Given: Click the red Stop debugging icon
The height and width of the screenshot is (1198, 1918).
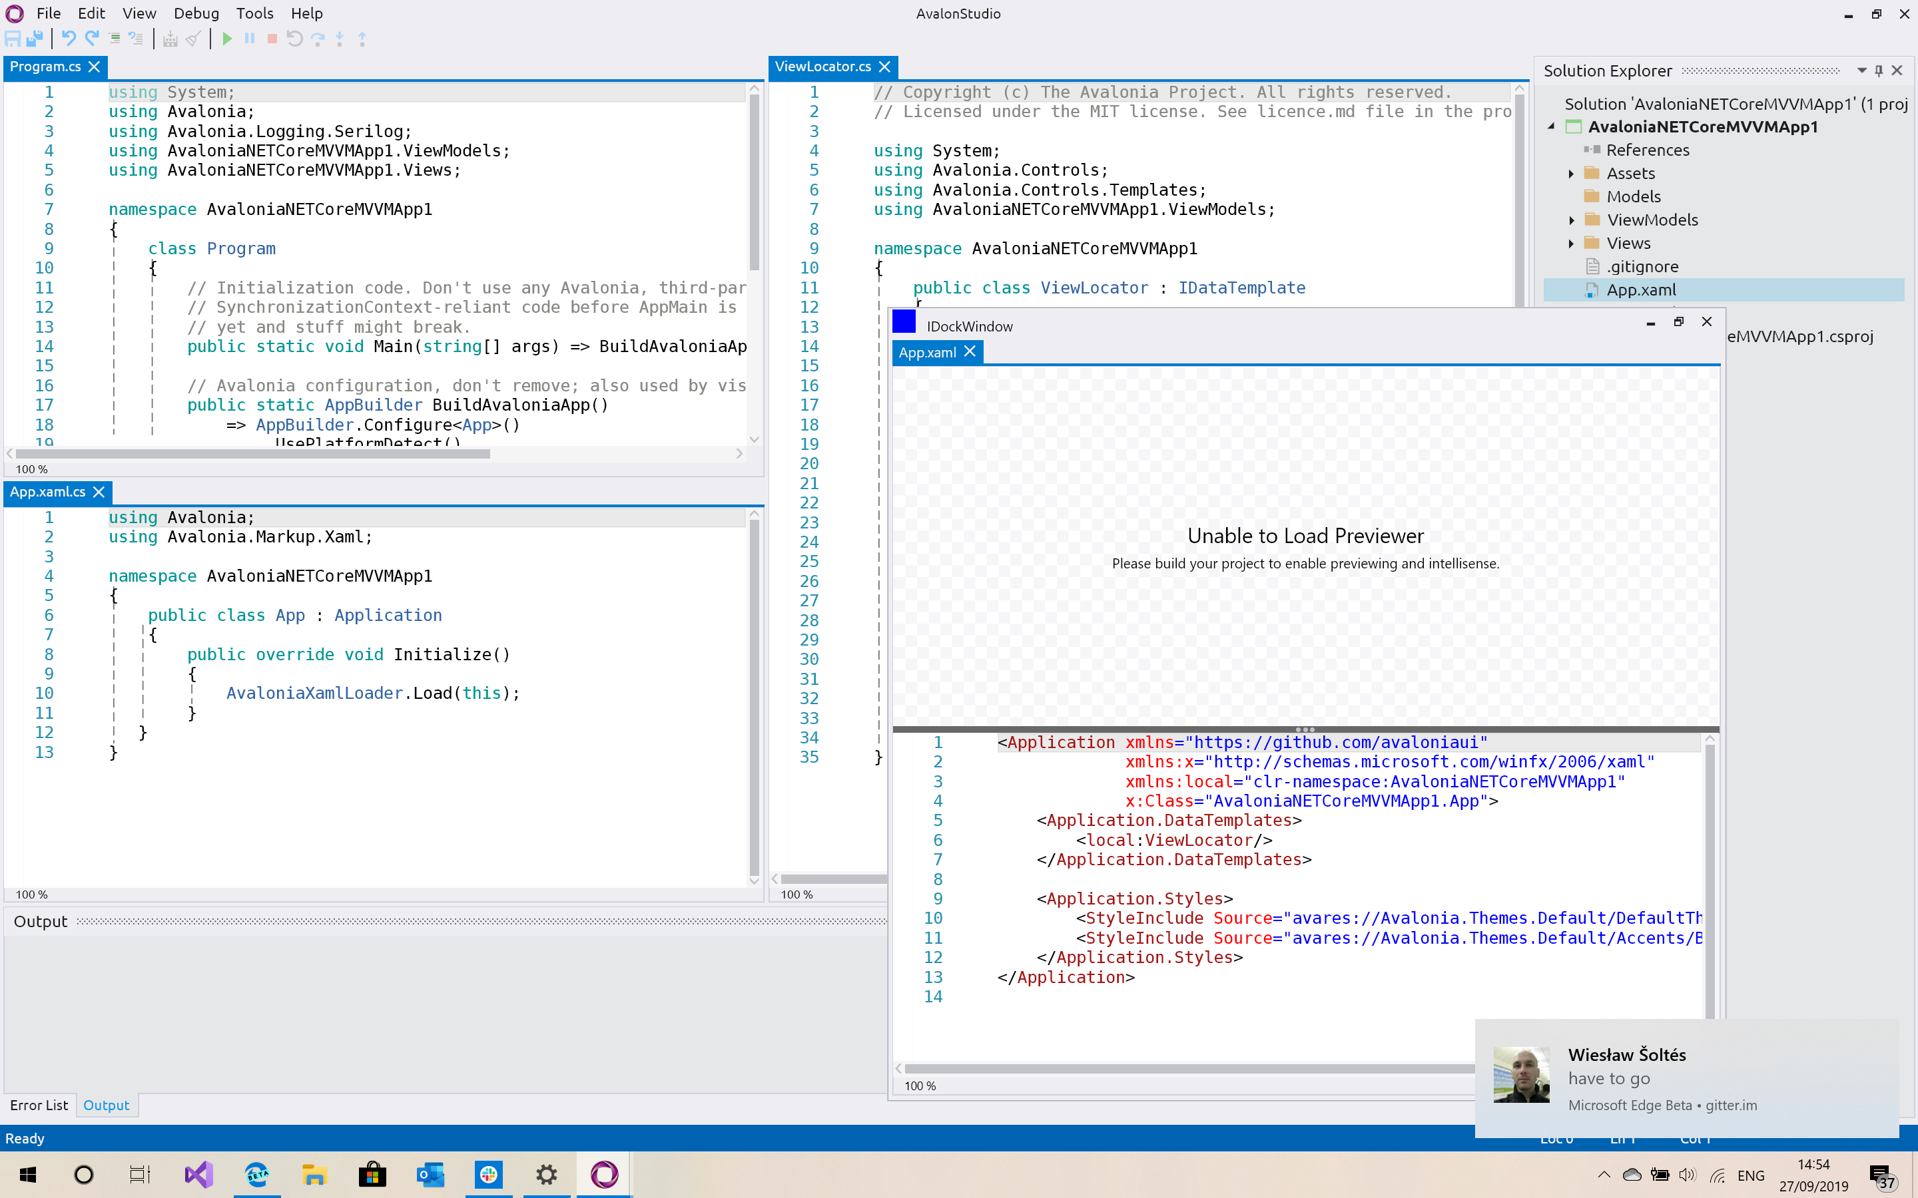Looking at the screenshot, I should click(272, 38).
